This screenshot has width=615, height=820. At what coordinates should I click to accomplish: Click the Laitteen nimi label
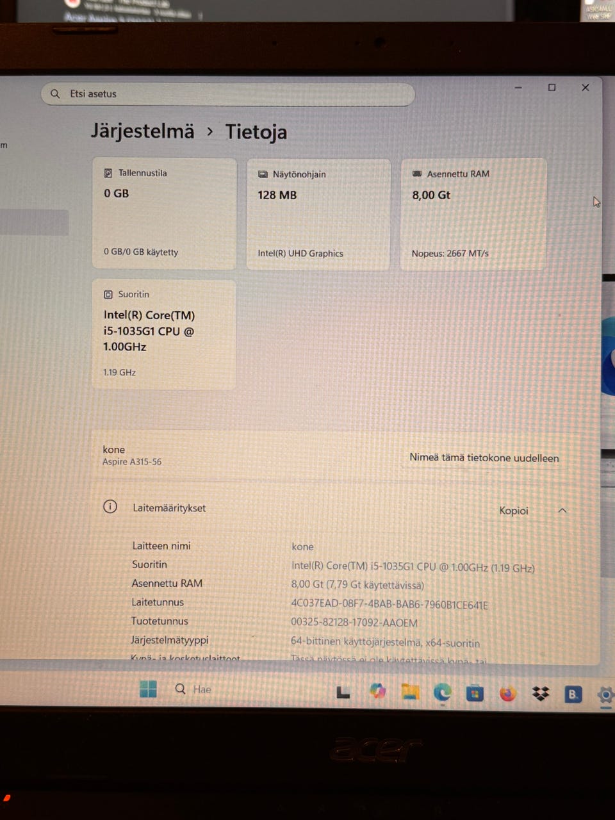(161, 546)
